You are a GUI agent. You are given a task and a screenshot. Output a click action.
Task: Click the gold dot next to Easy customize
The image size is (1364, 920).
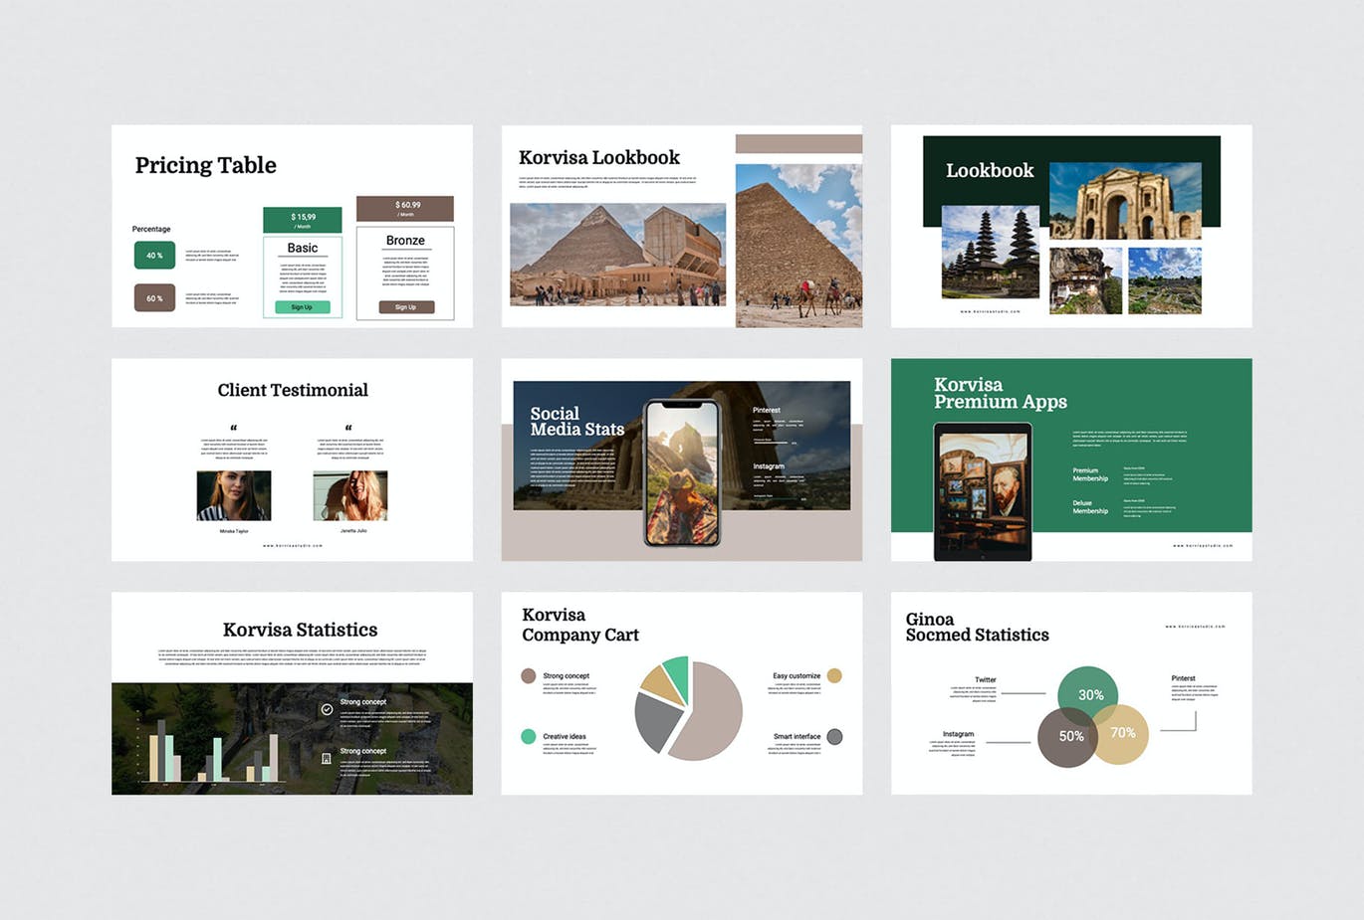click(x=834, y=676)
